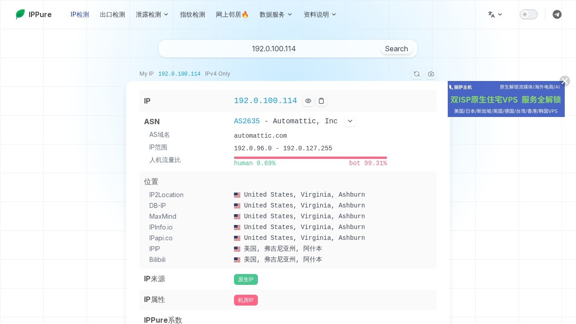Click the 原生IP source badge
Image resolution: width=576 pixels, height=324 pixels.
click(246, 279)
